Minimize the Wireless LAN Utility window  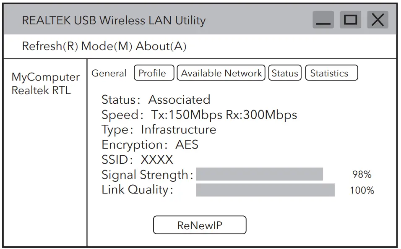(323, 19)
